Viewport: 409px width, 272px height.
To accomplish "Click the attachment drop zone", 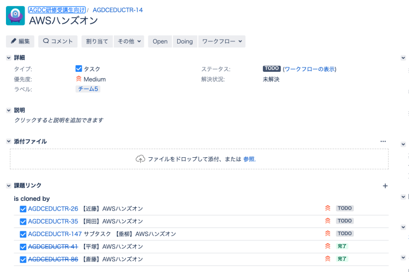I will 199,159.
